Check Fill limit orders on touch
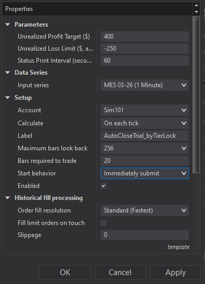205x284 pixels. click(x=104, y=223)
